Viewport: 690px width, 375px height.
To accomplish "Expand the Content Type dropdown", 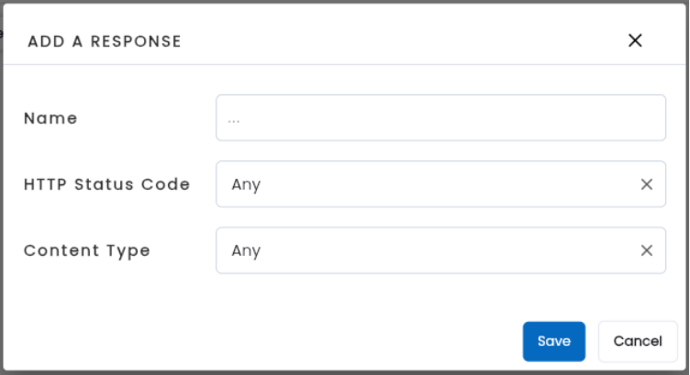I will click(422, 250).
